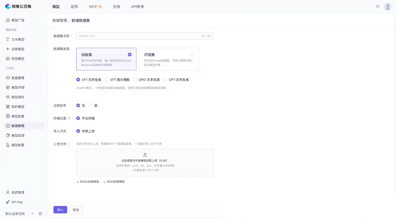Download the EXCEL数据模板 link
Screen dimensions: 396x219
click(x=89, y=182)
